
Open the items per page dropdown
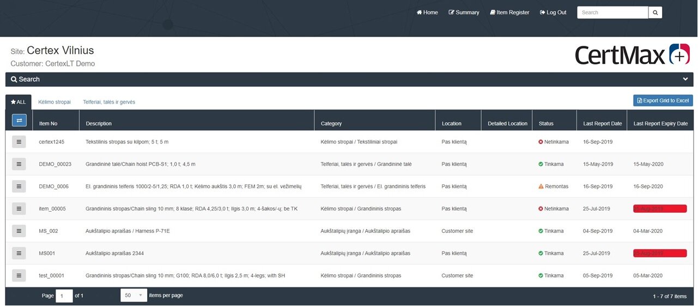[x=133, y=295]
